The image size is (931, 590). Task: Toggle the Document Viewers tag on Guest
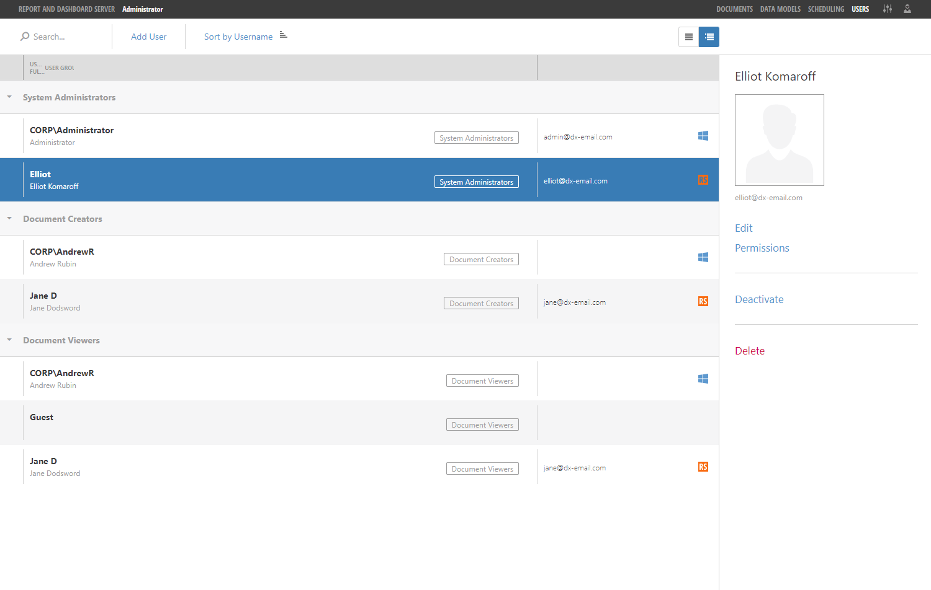click(482, 425)
